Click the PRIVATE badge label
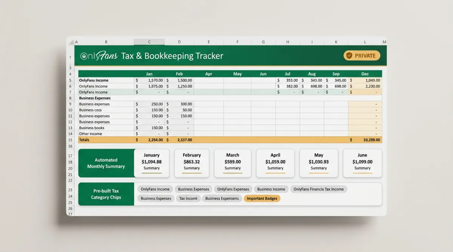Viewport: 453px width, 252px height. click(x=365, y=56)
